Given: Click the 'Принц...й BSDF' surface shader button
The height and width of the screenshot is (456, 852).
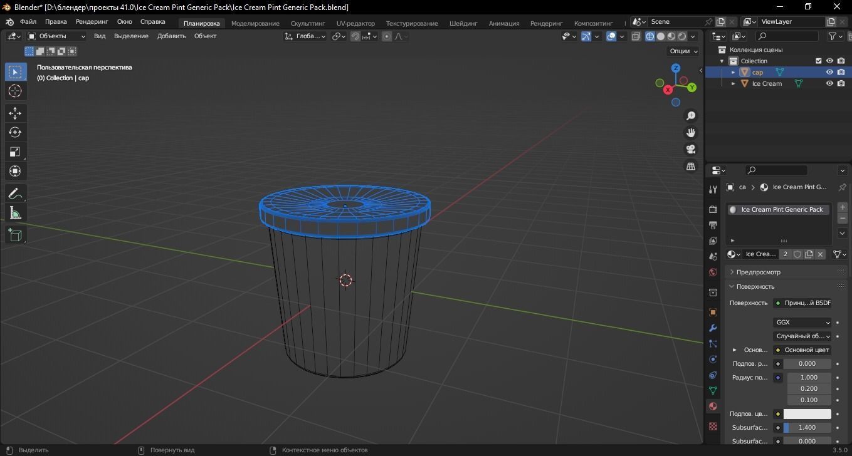Looking at the screenshot, I should click(x=802, y=303).
